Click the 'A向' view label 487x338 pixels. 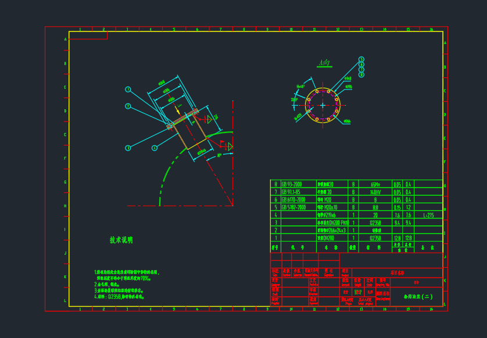[324, 63]
